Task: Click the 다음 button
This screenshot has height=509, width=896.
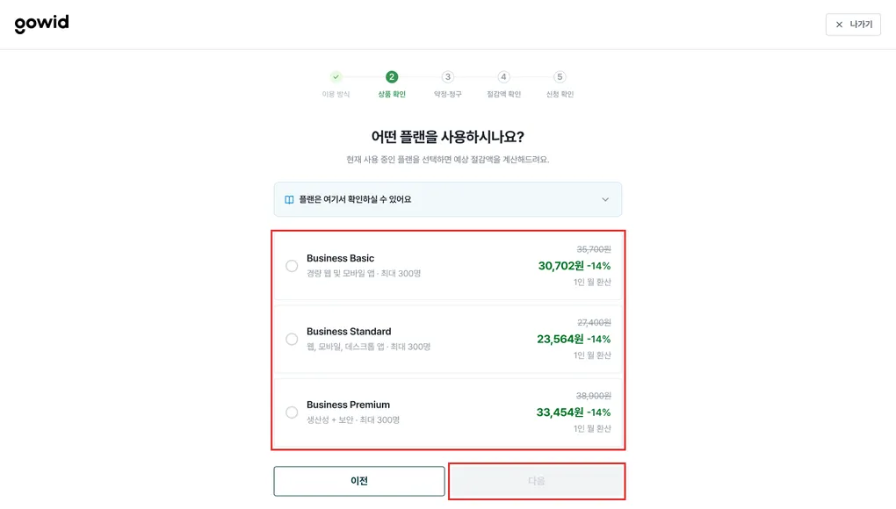Action: pos(537,481)
